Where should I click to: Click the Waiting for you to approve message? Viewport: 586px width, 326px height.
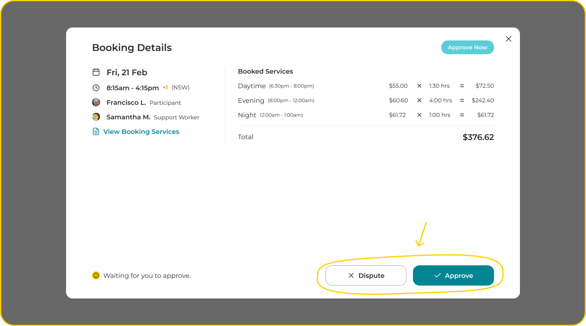(x=147, y=276)
